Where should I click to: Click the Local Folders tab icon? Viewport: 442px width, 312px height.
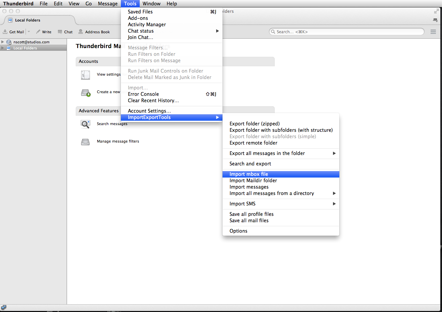click(x=10, y=20)
